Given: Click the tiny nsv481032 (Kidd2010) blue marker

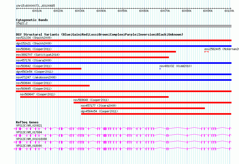Looking at the screenshot, I should [160, 69].
